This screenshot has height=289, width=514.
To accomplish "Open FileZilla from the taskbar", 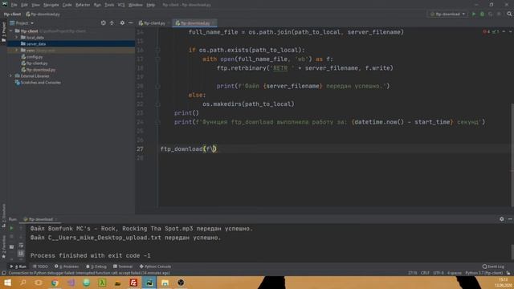I will [133, 283].
